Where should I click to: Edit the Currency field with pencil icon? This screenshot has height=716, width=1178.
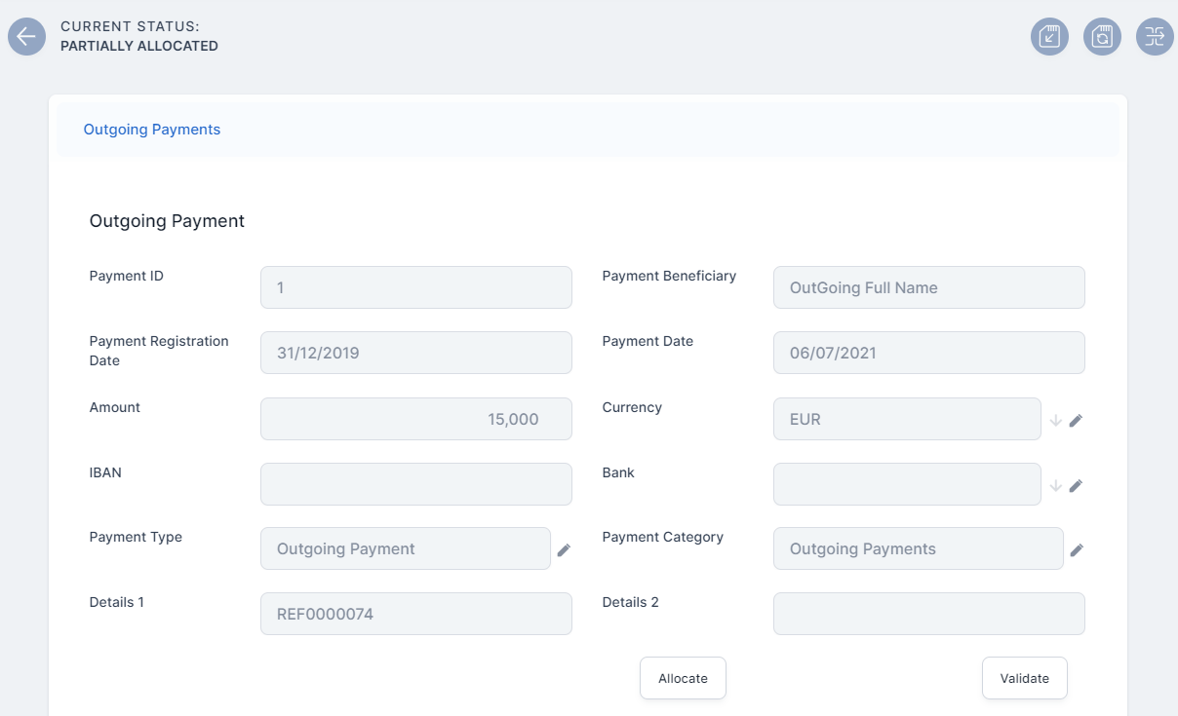[1076, 420]
